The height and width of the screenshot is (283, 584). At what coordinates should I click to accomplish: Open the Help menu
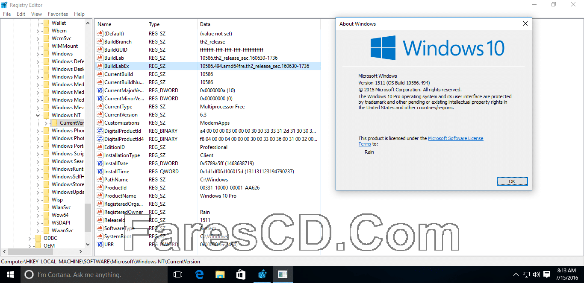[x=79, y=14]
